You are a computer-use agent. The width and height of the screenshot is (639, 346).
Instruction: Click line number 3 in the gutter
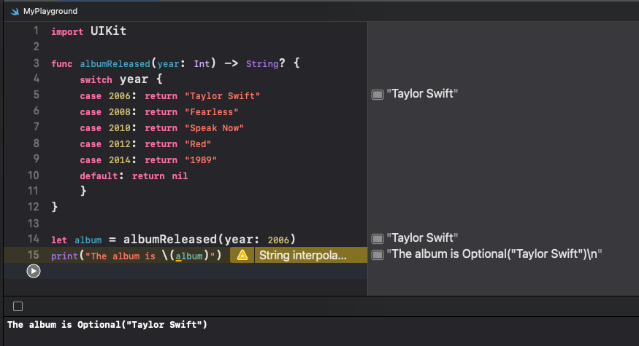(37, 63)
